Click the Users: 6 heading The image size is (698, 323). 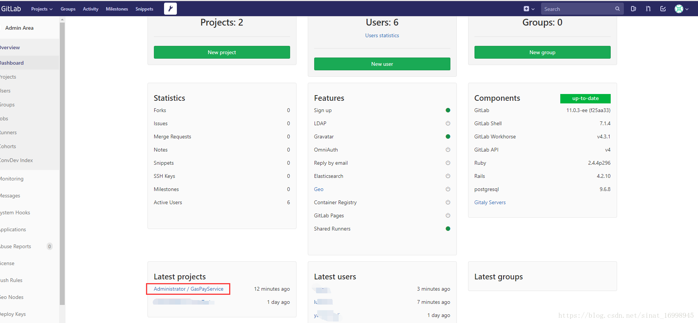pyautogui.click(x=382, y=23)
